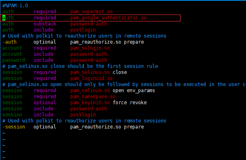Click the close argument after pam_selinux.so
Screen dimensions: 246x160
click(120, 72)
